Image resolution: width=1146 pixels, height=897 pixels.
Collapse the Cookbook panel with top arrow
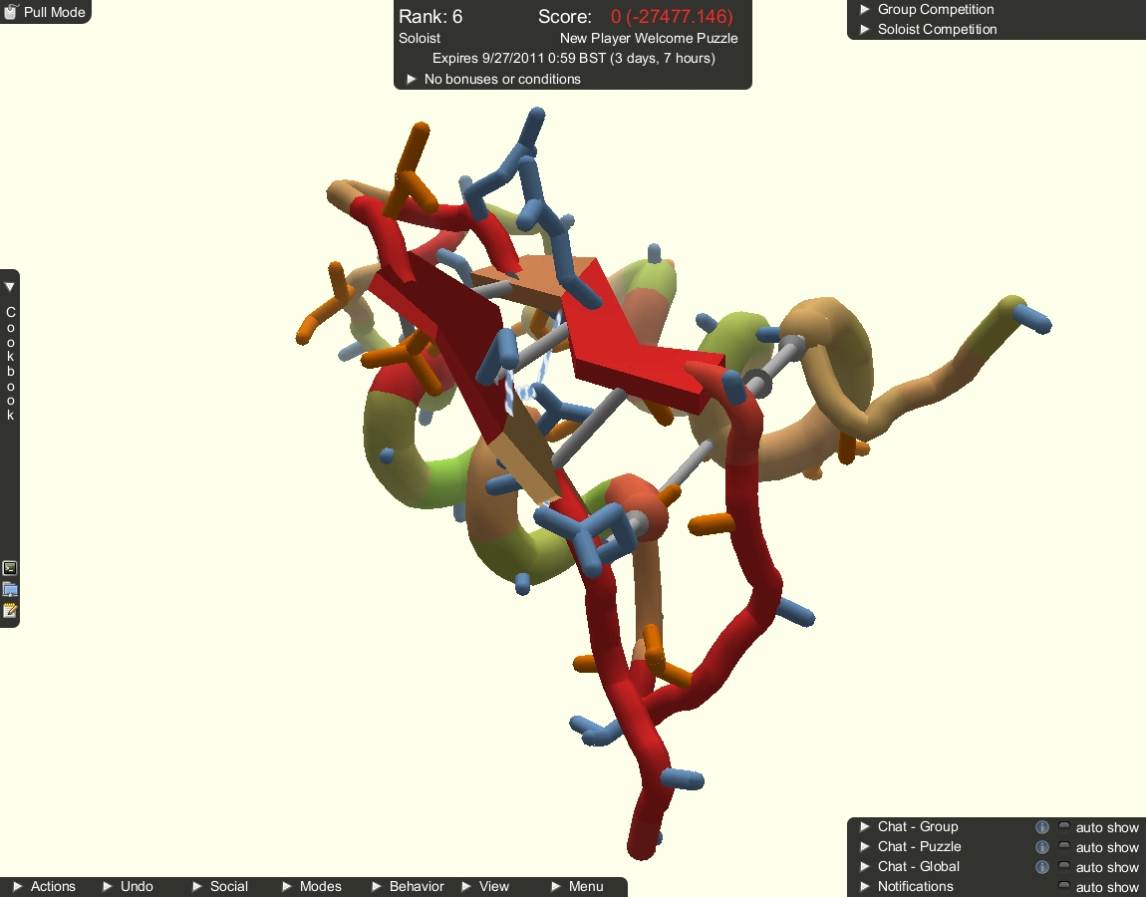[x=10, y=287]
